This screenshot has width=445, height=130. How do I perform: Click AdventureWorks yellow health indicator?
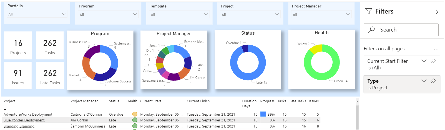pos(135,114)
